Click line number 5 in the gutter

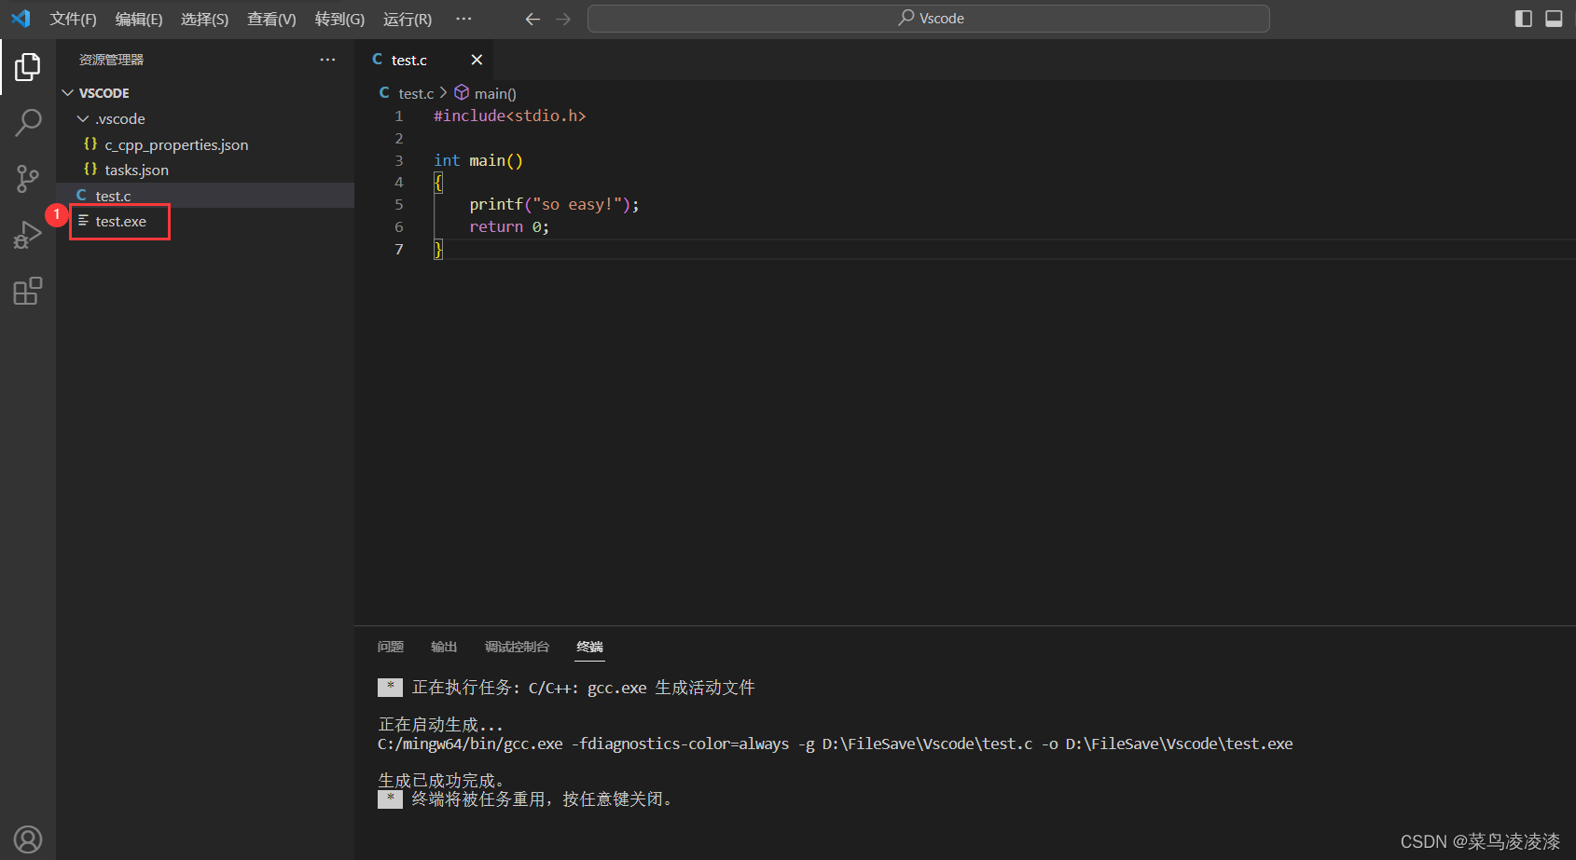click(x=399, y=205)
